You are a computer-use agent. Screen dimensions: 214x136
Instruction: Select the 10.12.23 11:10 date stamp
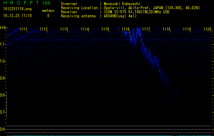[x=17, y=16]
